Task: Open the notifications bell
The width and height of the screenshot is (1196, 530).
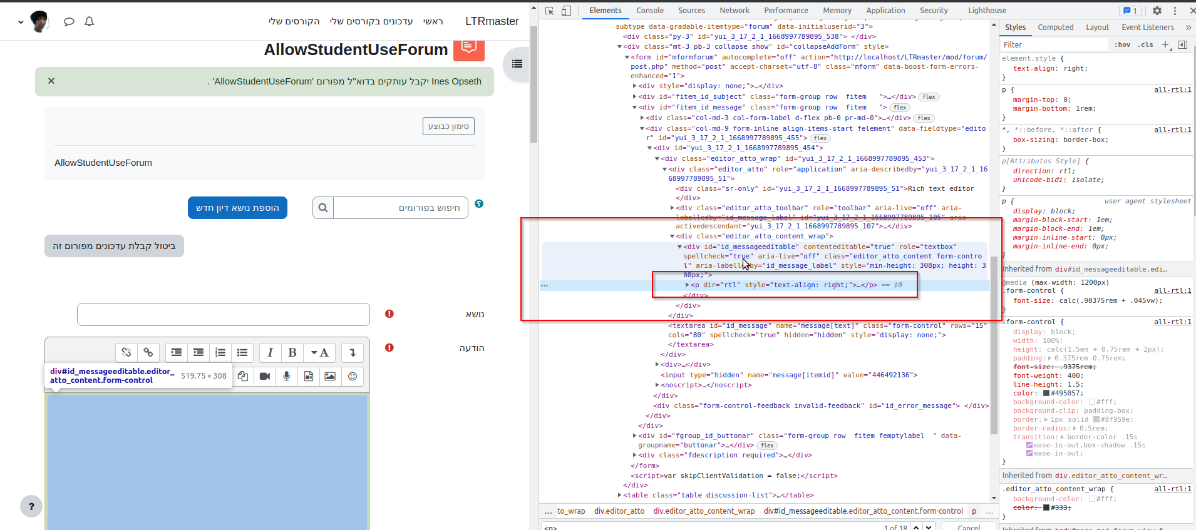Action: 90,21
